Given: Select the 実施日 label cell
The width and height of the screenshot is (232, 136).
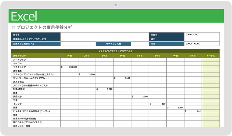Looking at the screenshot, I should click(x=166, y=35).
